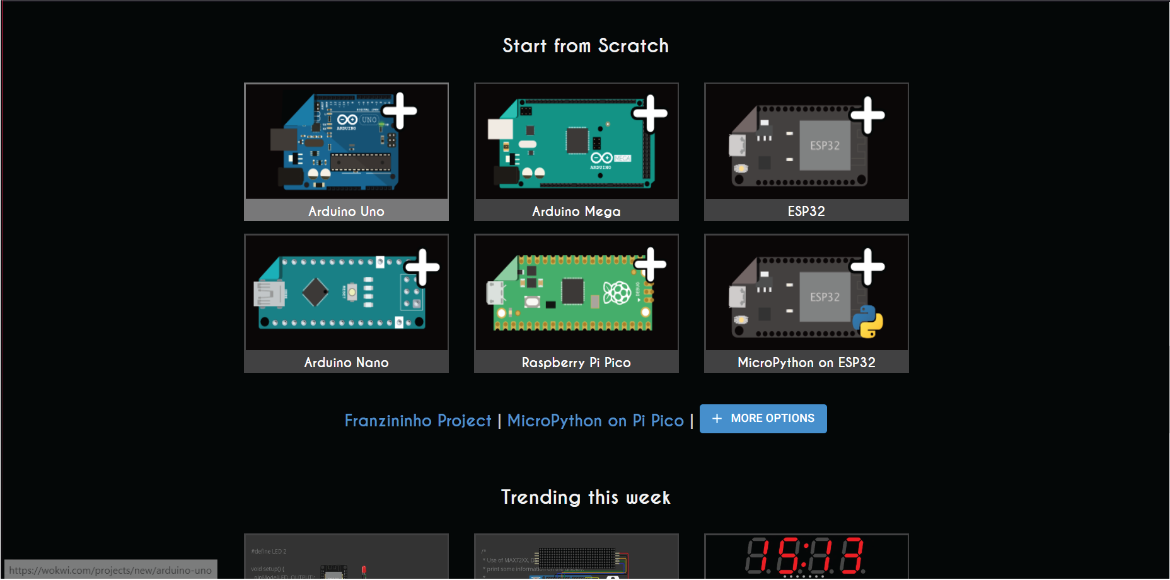Click the plus icon on Arduino Uno card
Viewport: 1170px width, 580px height.
(x=400, y=111)
